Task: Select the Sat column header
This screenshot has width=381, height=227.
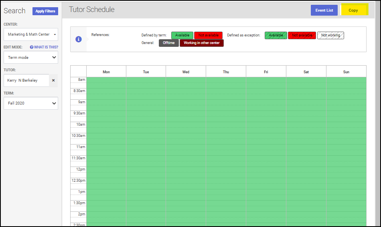Action: (x=306, y=72)
